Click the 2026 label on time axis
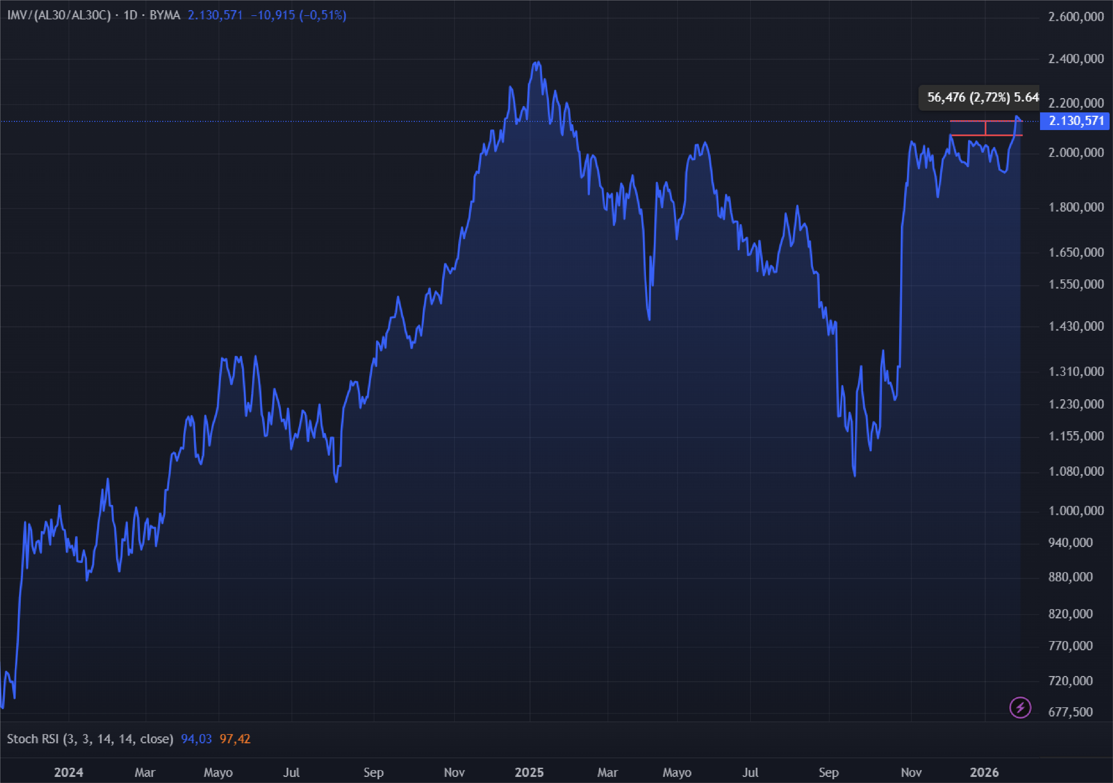This screenshot has width=1113, height=783. tap(984, 772)
